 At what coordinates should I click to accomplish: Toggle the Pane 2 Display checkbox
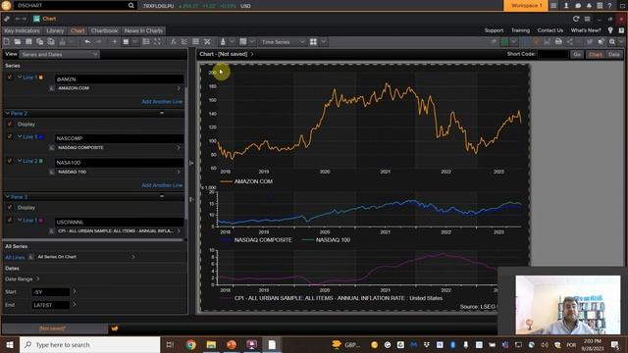pos(10,125)
